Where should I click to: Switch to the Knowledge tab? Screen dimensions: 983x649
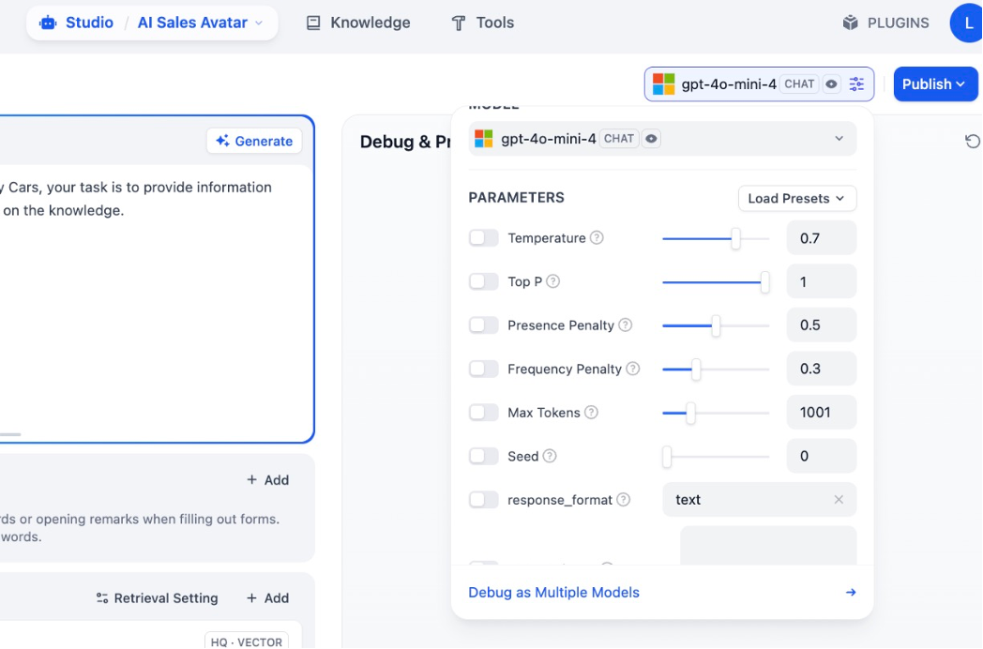pyautogui.click(x=358, y=23)
